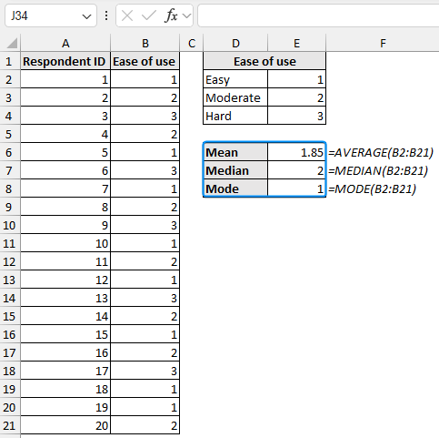Expand the function dropdown next to fx
The image size is (439, 438).
point(187,15)
